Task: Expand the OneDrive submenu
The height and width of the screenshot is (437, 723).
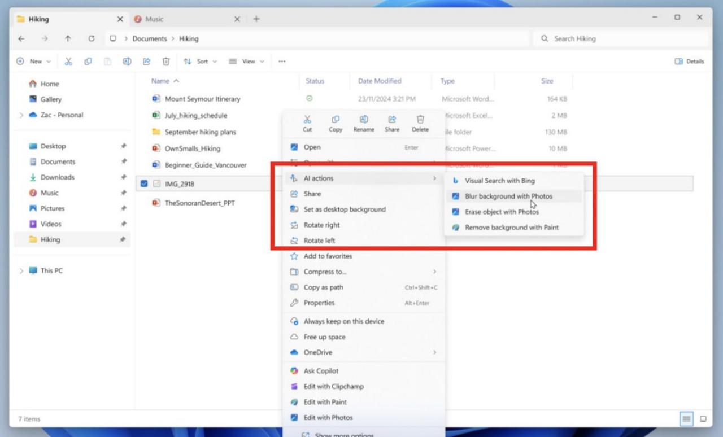Action: pos(364,352)
